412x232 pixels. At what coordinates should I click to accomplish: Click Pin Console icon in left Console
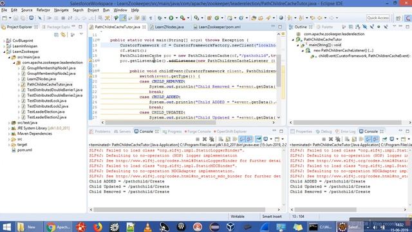259,139
